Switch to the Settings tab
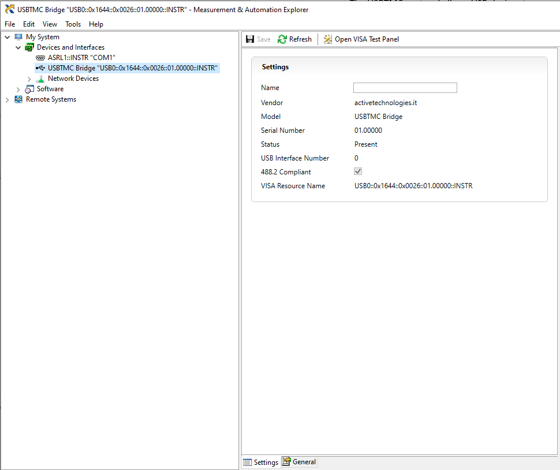 [261, 462]
